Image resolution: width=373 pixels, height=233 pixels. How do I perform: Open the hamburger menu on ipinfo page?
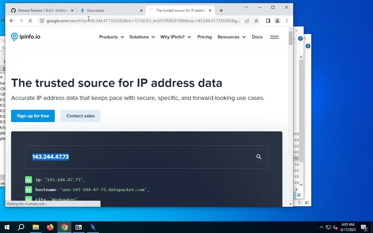pos(274,37)
